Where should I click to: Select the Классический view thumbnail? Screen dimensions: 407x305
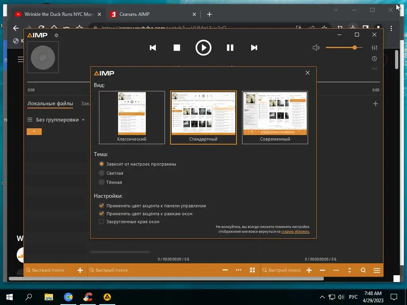tap(132, 117)
